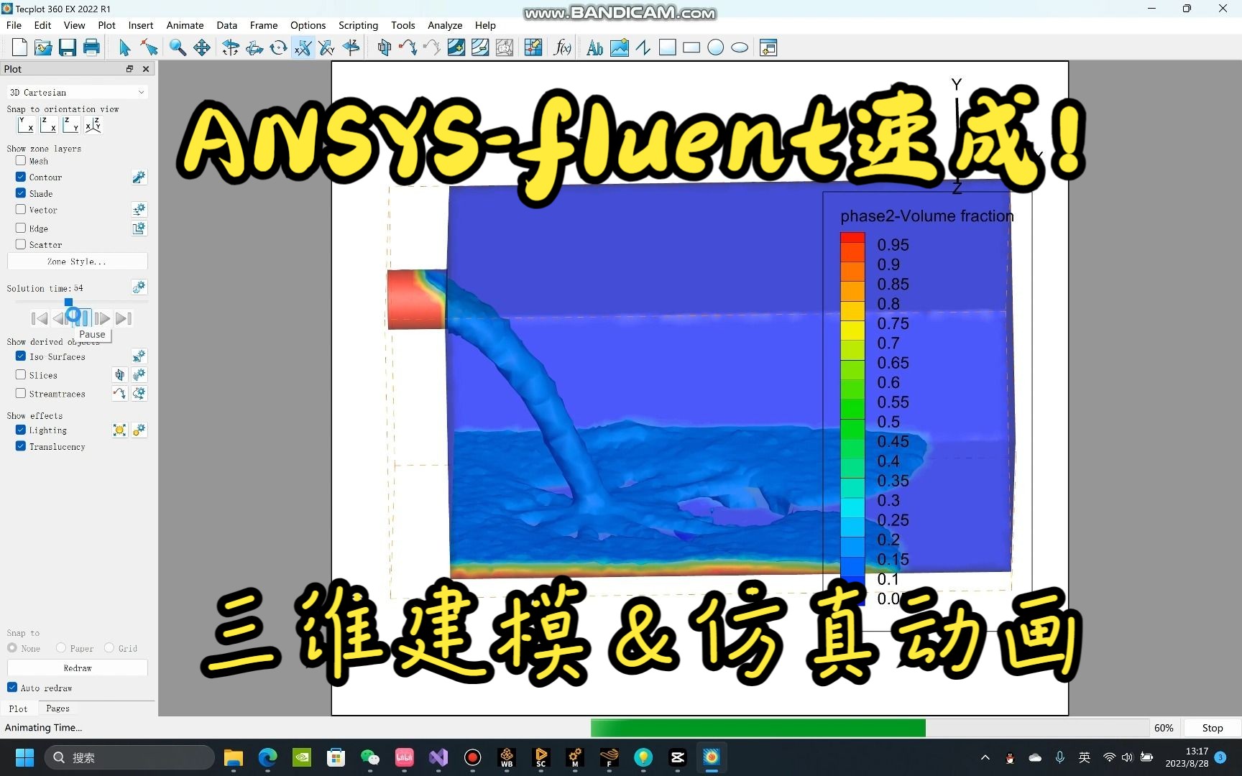This screenshot has height=776, width=1242.
Task: Select the Translate/pan tool in toolbar
Action: [x=202, y=47]
